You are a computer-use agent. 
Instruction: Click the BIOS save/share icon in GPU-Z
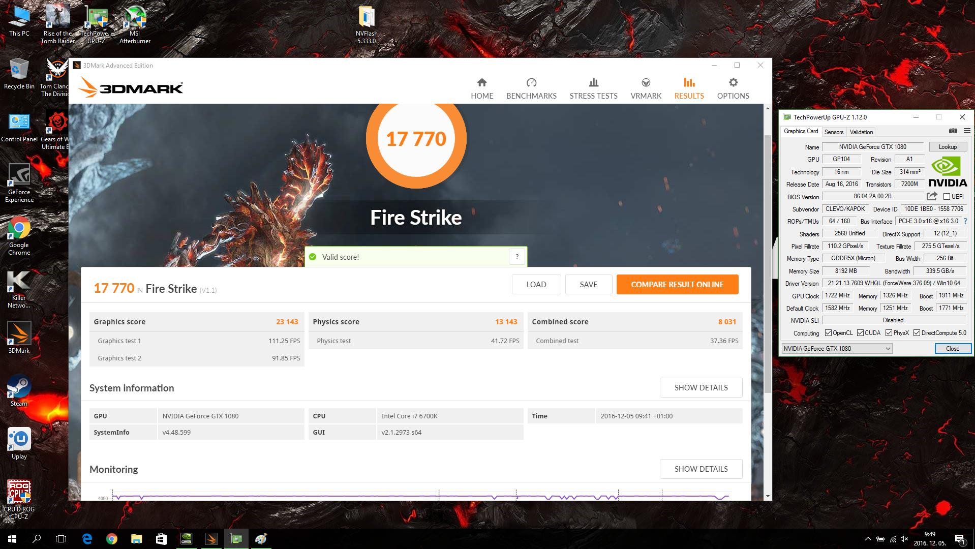tap(932, 196)
